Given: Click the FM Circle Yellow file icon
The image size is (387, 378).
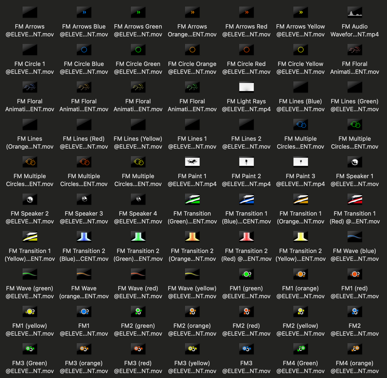Looking at the screenshot, I should point(300,50).
